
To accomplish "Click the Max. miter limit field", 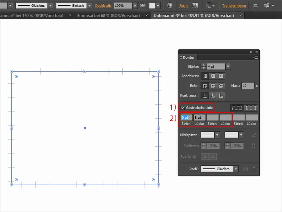I will click(248, 86).
